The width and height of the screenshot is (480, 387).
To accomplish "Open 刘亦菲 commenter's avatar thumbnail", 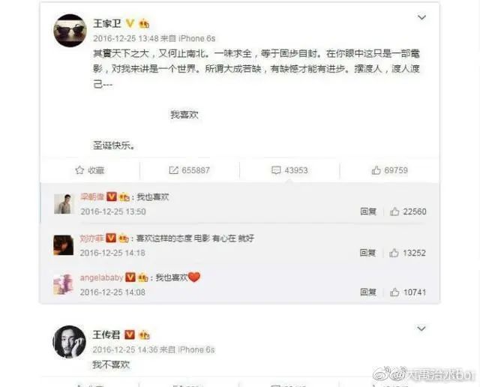I will click(64, 245).
